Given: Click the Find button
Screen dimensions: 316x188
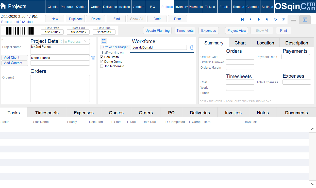Looking at the screenshot, I should [117, 19].
